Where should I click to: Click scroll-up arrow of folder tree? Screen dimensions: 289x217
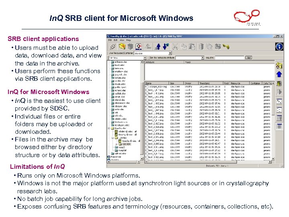coord(142,62)
